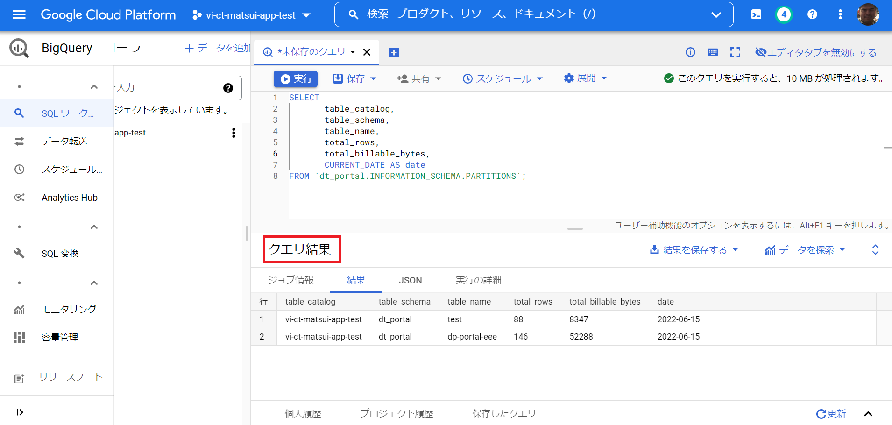Viewport: 892px width, 425px height.
Task: Click the schedule clock sidebar icon
Action: point(19,169)
